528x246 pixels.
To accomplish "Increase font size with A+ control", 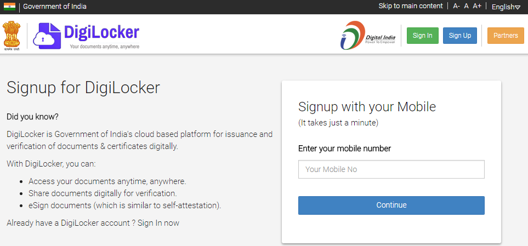I will tap(477, 6).
